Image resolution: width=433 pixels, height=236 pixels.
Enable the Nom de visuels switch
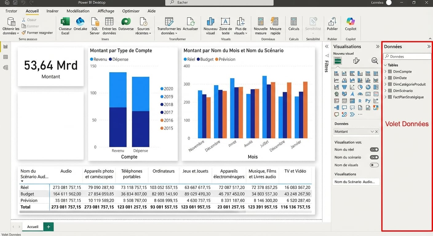coord(374,165)
